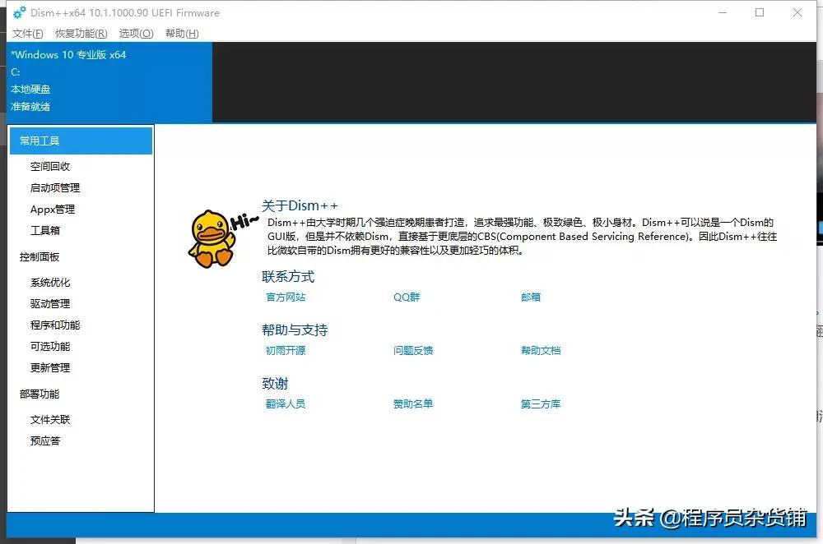Screen dimensions: 823x544
Task: Open 文件关联 under 部署功能
Action: pos(52,420)
